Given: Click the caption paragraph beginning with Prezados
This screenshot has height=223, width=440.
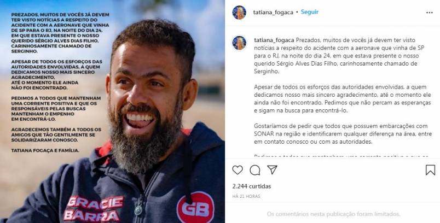Looking at the screenshot, I should [x=339, y=55].
